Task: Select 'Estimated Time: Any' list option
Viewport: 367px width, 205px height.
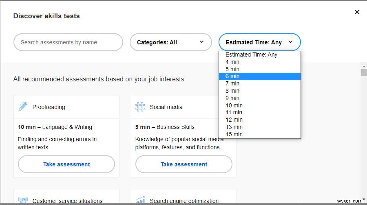Action: [x=259, y=55]
